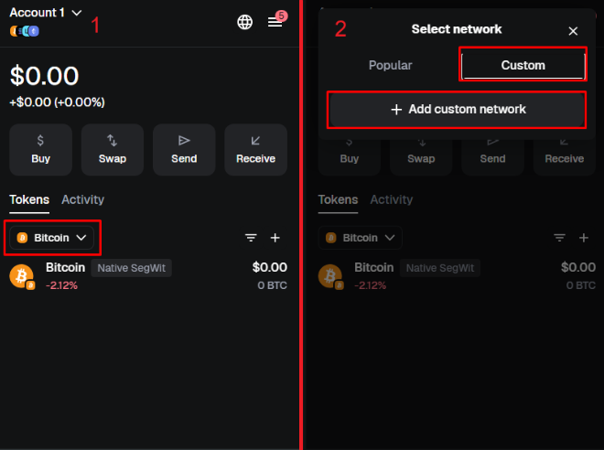
Task: Click Receive button in left panel
Action: [255, 150]
